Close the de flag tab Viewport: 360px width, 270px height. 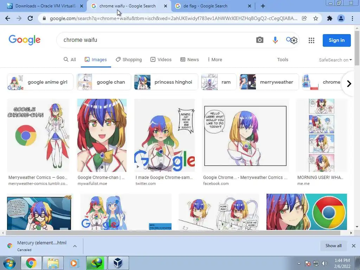tap(250, 6)
